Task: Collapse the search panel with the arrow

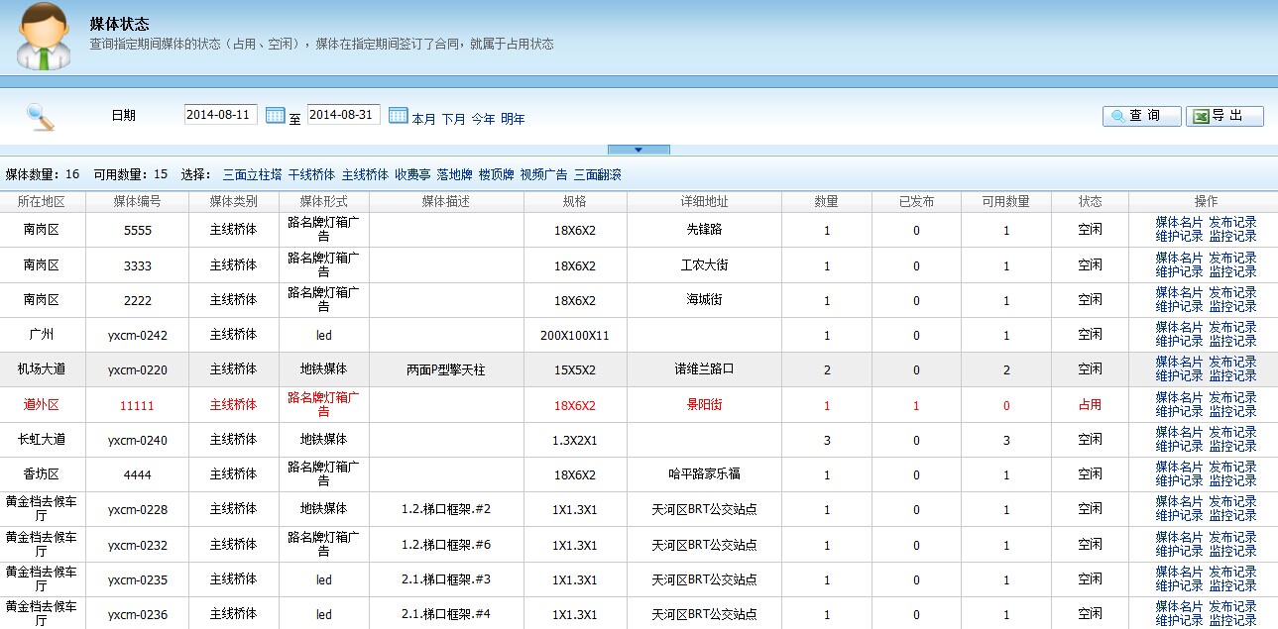Action: click(639, 150)
